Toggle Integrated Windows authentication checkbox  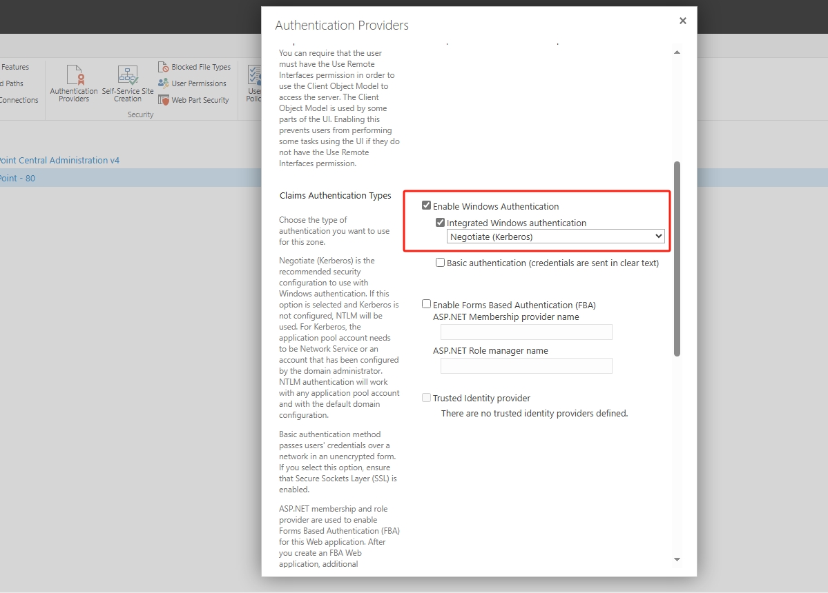(x=440, y=222)
